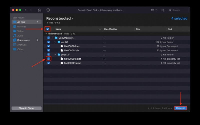Screen dimensions: 200x125
Task: Click the Home icon in toolbar
Action: point(39,10)
